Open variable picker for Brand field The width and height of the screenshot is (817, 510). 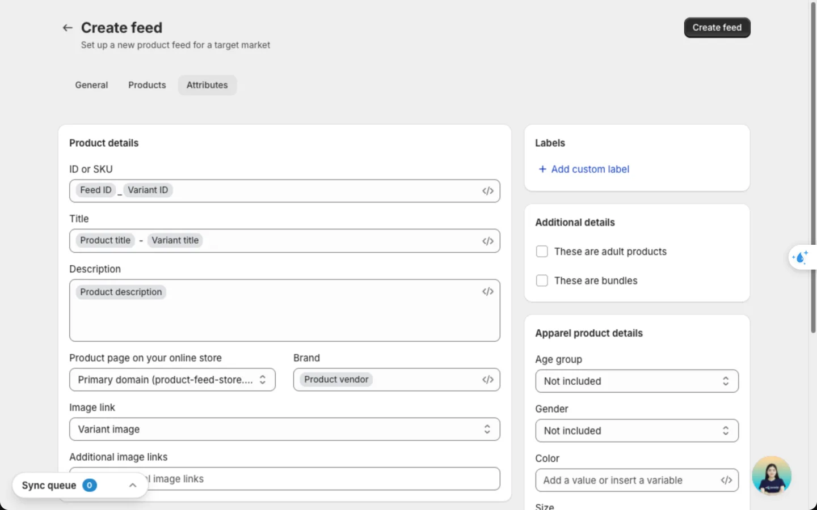click(488, 380)
